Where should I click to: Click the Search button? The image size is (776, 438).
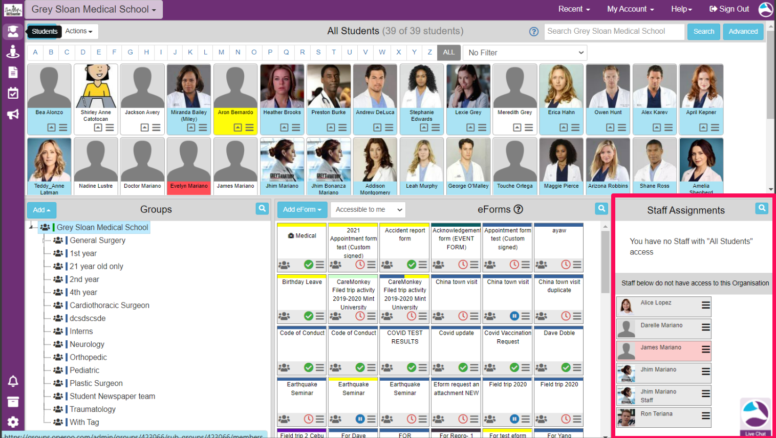pyautogui.click(x=704, y=32)
